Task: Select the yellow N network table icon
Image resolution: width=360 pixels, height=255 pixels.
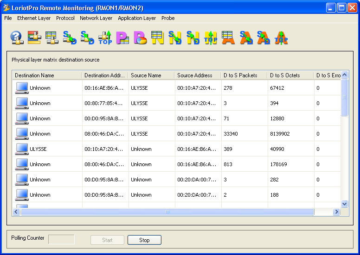Action: [x=158, y=37]
